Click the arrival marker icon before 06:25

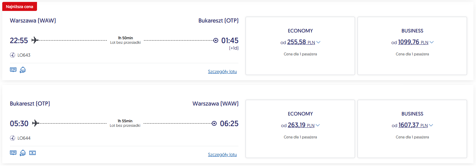tap(214, 124)
